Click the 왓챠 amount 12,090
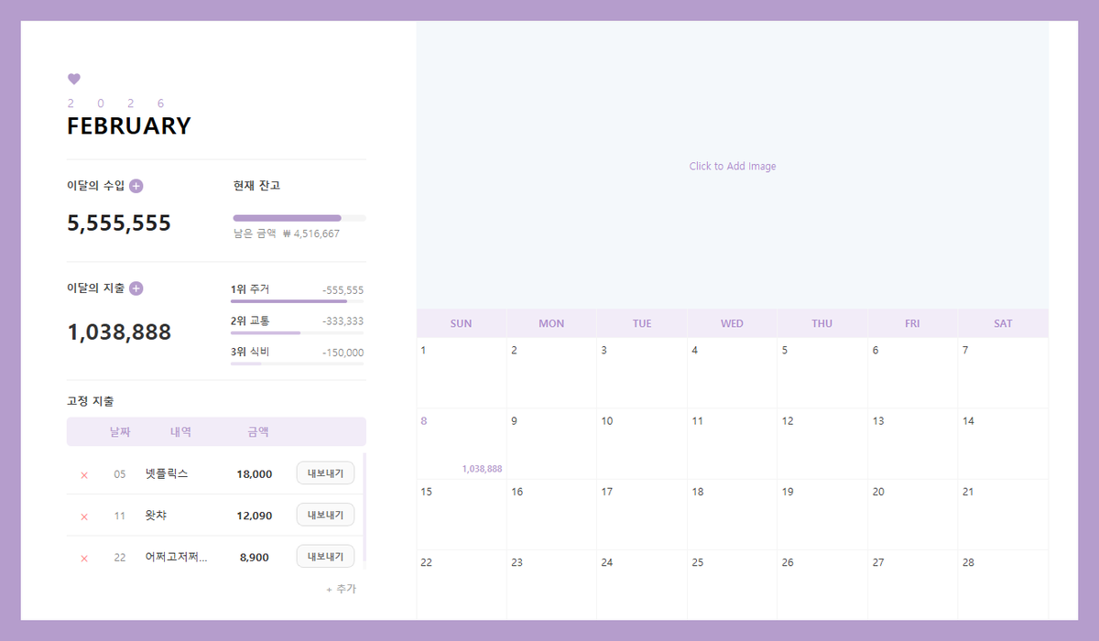 pyautogui.click(x=255, y=516)
